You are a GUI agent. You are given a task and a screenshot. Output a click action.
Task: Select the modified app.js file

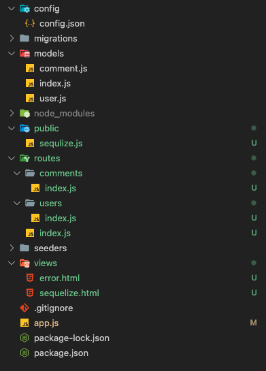point(46,323)
